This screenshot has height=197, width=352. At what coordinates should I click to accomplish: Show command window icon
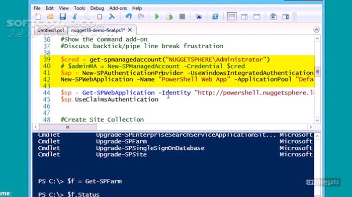(x=273, y=17)
